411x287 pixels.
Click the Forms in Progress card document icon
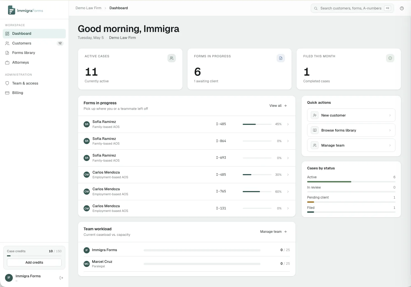pyautogui.click(x=281, y=58)
